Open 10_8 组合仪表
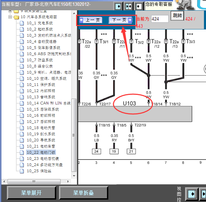The height and width of the screenshot is (202, 206). click(40, 66)
